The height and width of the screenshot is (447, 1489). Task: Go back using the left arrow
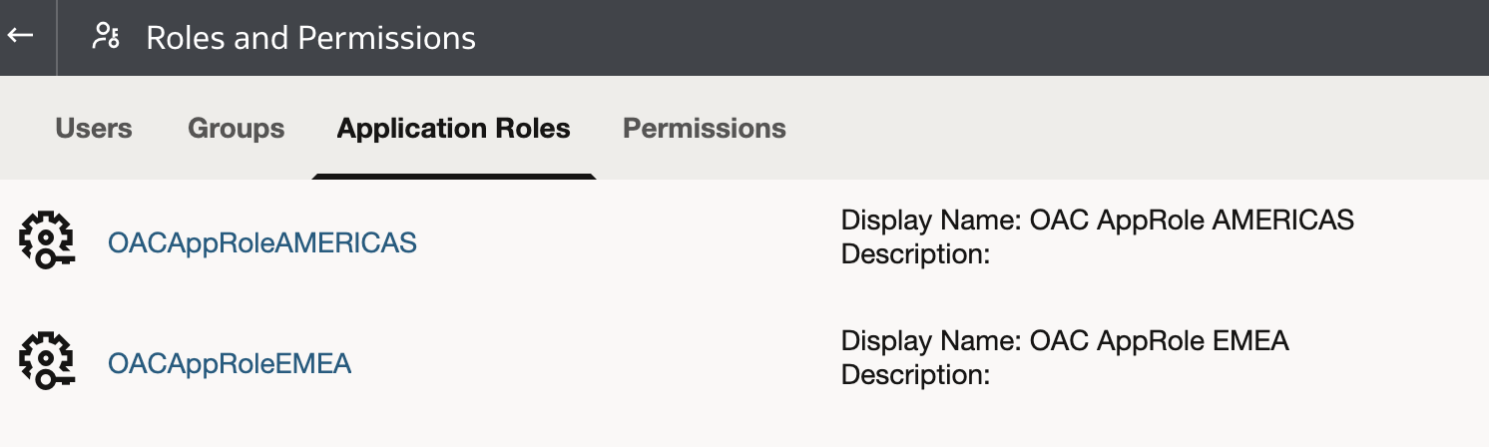[20, 35]
